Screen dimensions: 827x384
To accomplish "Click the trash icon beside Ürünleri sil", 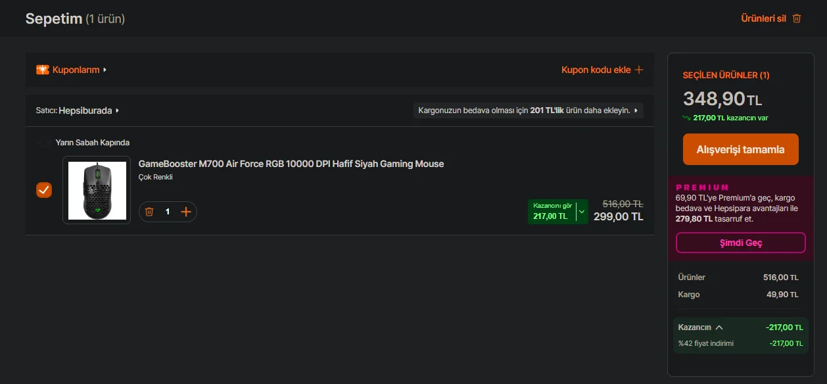I will 797,18.
